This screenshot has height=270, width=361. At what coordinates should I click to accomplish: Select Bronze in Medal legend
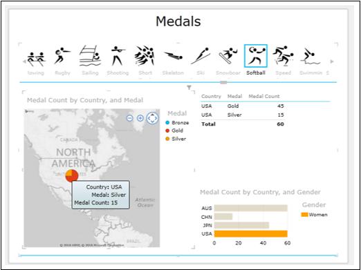[177, 123]
